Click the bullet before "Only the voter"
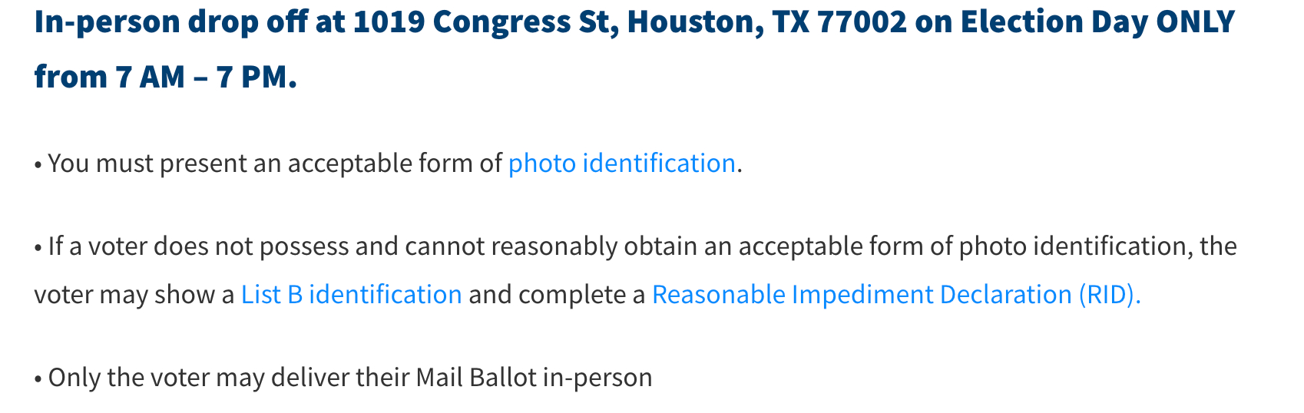 (38, 378)
